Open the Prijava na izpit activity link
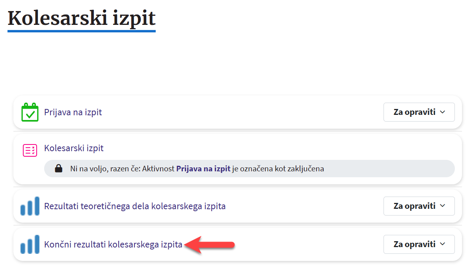Viewport: 473px width, 270px height. coord(73,112)
